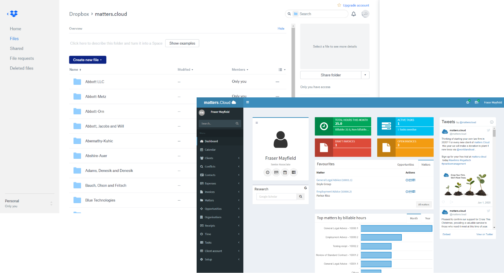Open the card icon beside Fraser Mayfield header

tap(477, 102)
